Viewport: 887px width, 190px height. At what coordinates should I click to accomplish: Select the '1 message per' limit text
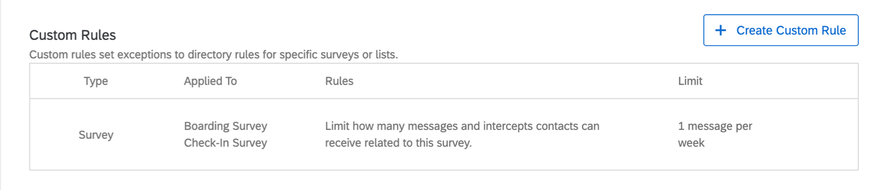coord(715,126)
